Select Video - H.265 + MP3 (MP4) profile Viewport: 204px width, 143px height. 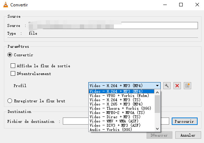[122, 104]
